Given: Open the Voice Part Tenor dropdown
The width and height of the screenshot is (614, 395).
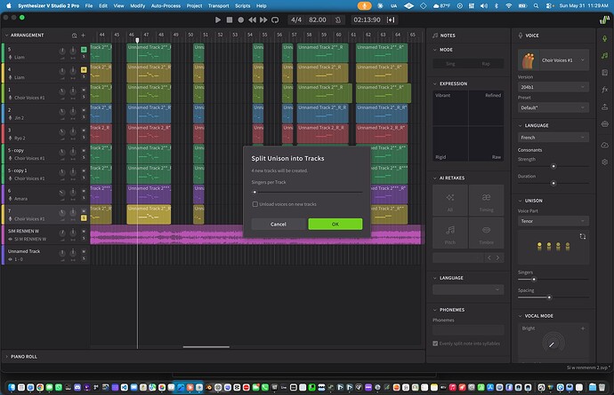Looking at the screenshot, I should pos(553,221).
